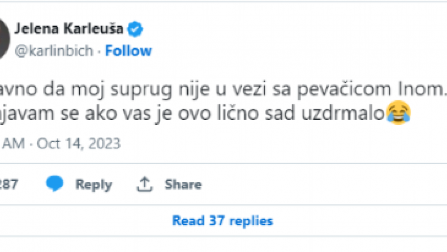Open the Oct 14, 2023 timestamp
This screenshot has width=447, height=252.
[78, 144]
